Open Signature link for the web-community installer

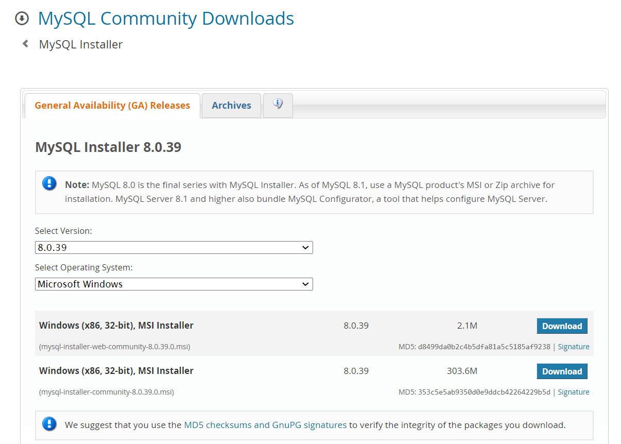[573, 347]
